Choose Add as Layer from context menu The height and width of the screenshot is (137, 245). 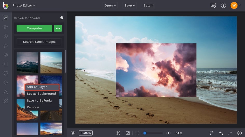tap(42, 87)
